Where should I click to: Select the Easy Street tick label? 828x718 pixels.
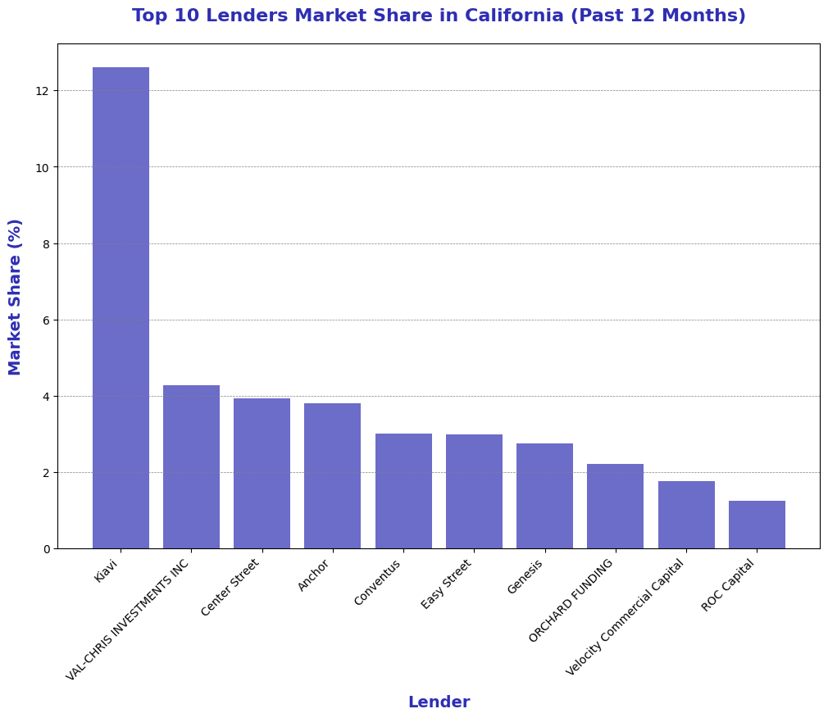tap(446, 584)
